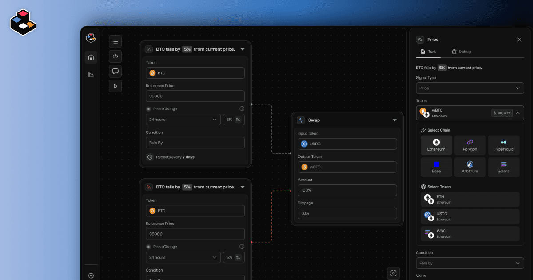The image size is (533, 280).
Task: Open the chart analytics icon in sidebar
Action: click(91, 74)
